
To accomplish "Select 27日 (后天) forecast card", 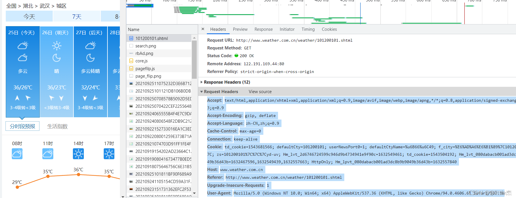I will [x=90, y=72].
